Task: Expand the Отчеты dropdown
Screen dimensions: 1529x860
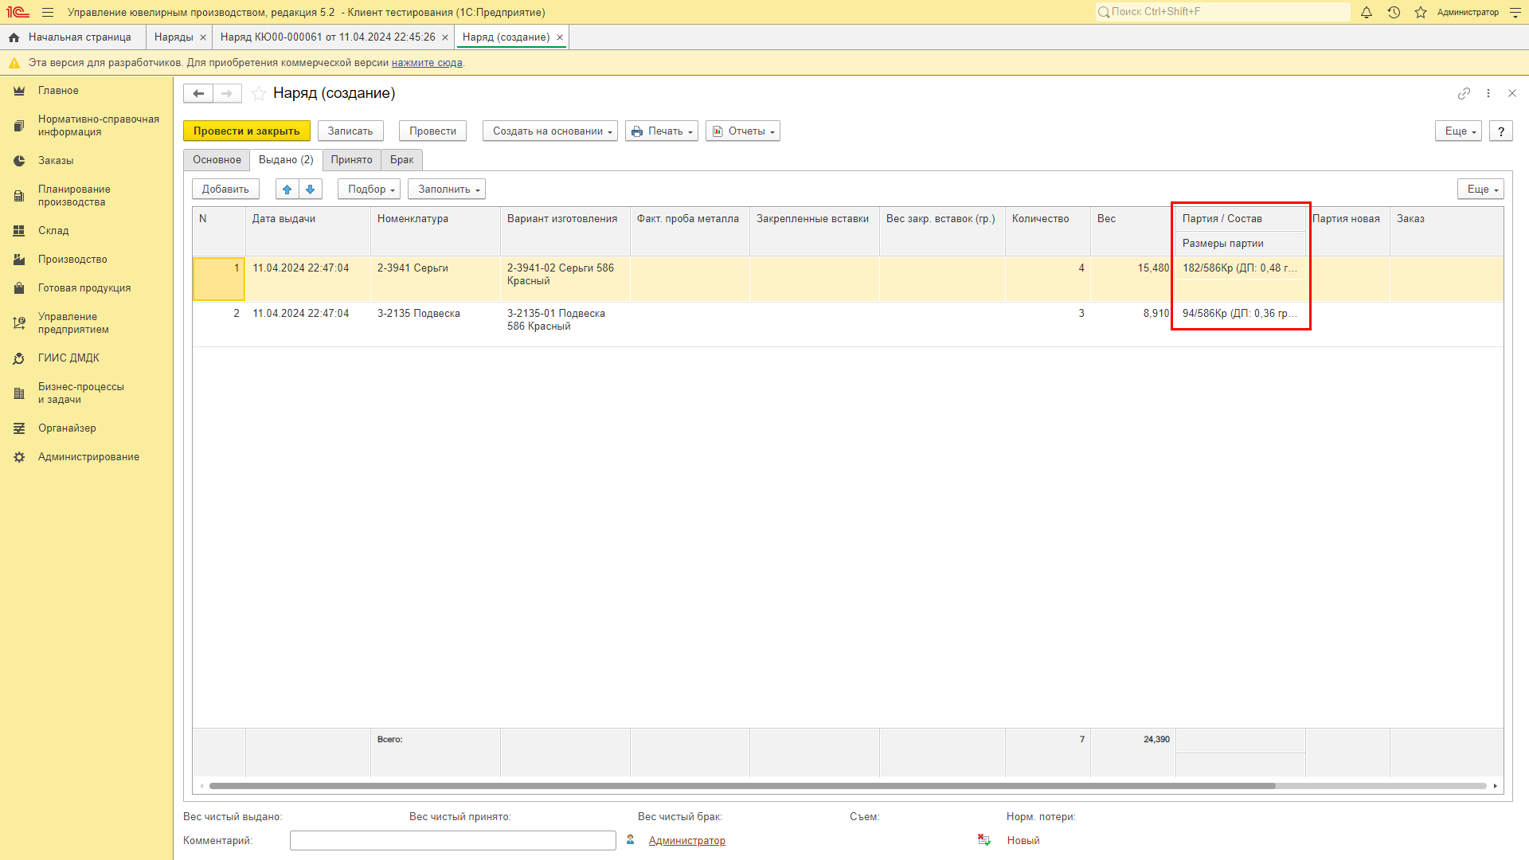Action: (742, 131)
